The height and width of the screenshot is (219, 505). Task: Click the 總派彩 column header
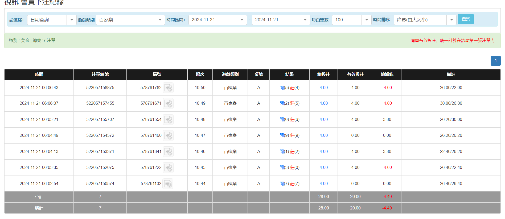click(387, 75)
